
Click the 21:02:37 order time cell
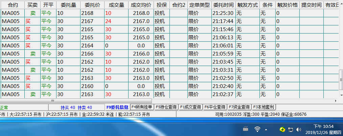pyautogui.click(x=224, y=94)
